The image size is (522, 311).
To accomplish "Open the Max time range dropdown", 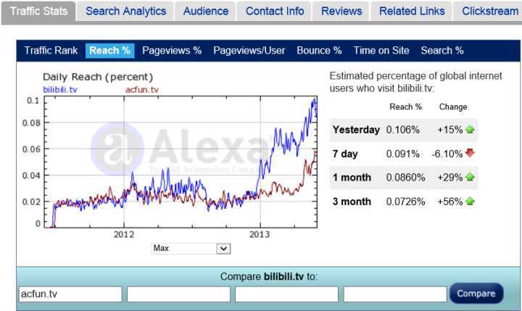I will point(191,249).
